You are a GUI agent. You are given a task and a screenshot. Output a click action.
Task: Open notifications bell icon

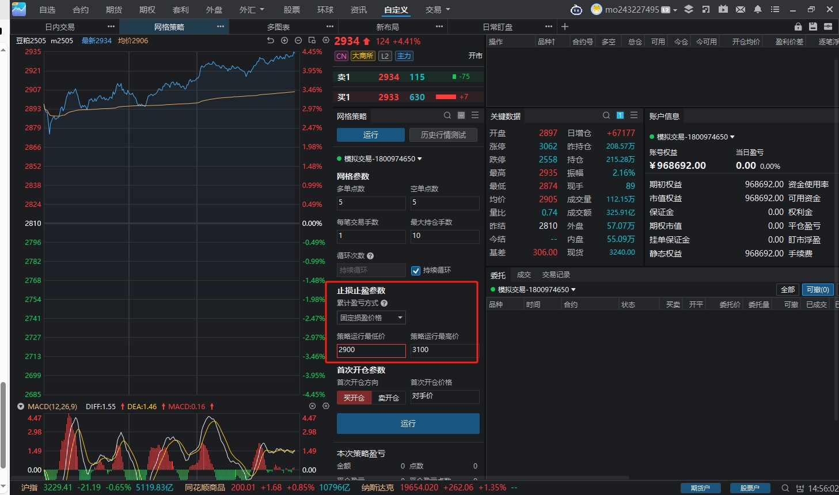pos(758,9)
